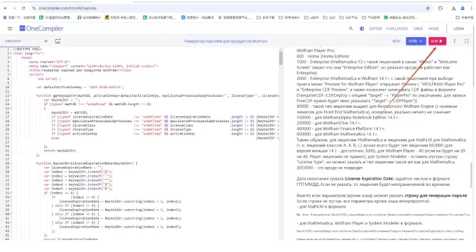Image resolution: width=476 pixels, height=252 pixels.
Task: Collapse the if block fold at line 35
Action: click(11, 193)
